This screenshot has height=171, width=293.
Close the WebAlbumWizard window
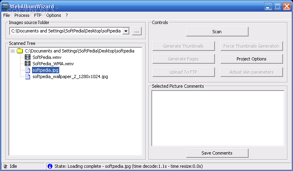[x=287, y=6]
